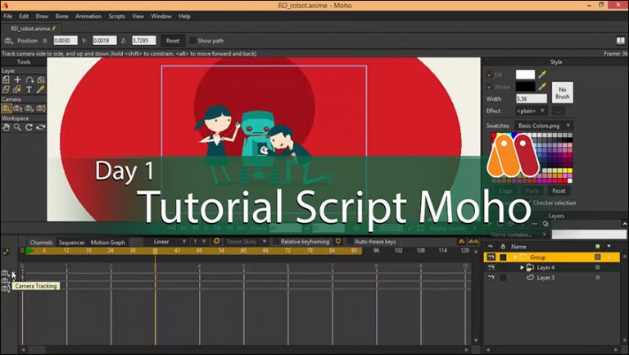Open the File menu
Image resolution: width=629 pixels, height=355 pixels.
[x=7, y=16]
